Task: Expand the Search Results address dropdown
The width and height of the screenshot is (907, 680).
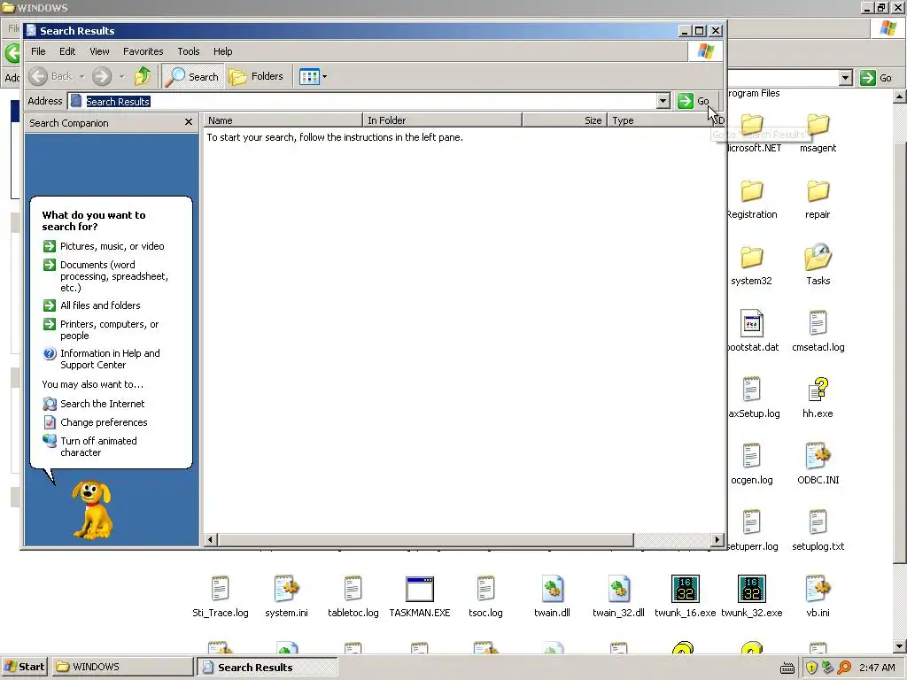Action: click(x=663, y=101)
